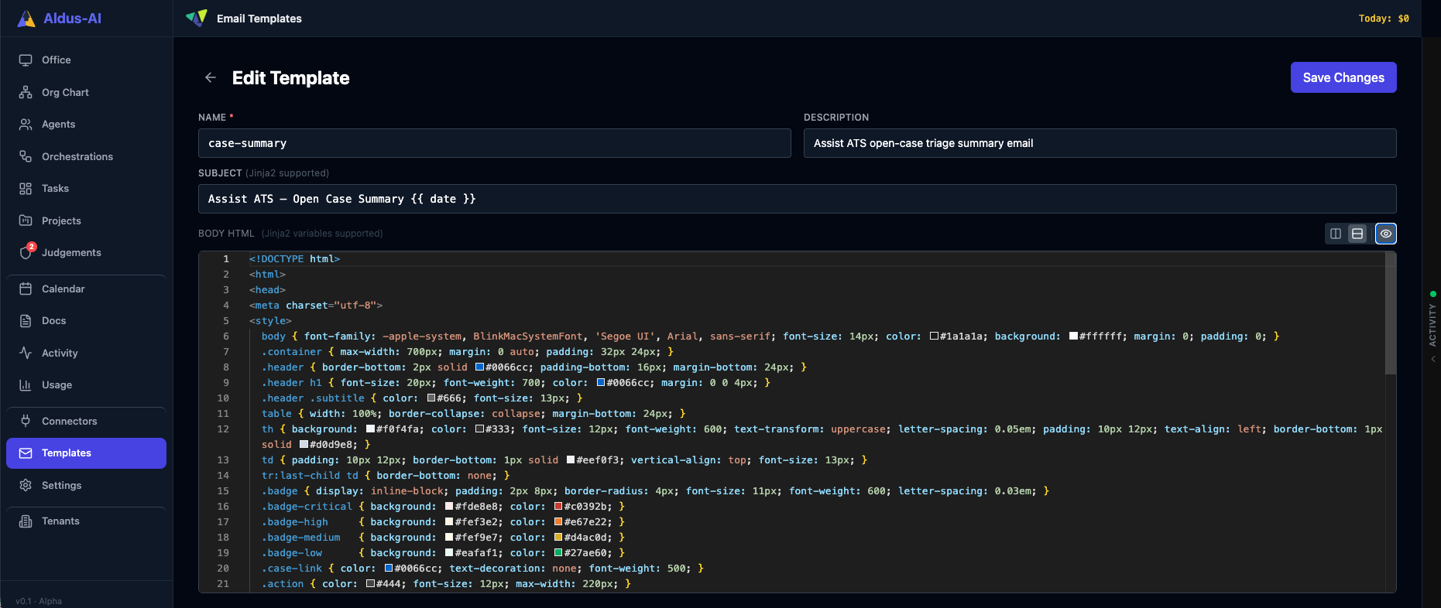Click the Office monitor icon

point(26,60)
